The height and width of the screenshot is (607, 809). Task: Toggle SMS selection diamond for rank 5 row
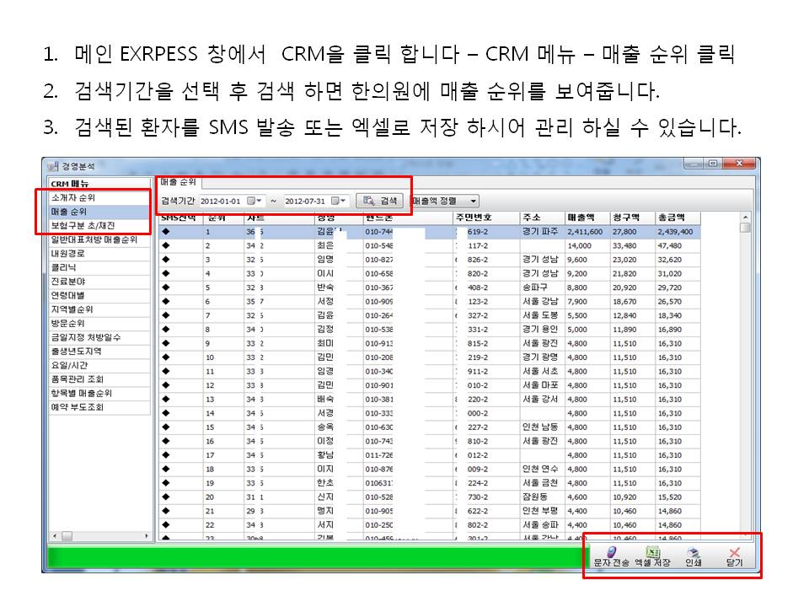166,287
